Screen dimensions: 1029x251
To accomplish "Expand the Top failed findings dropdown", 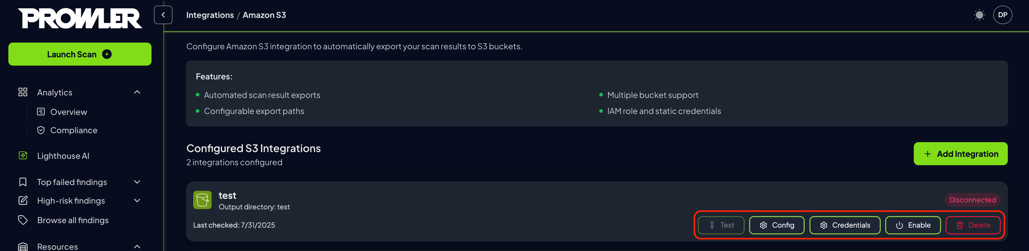I will coord(137,182).
